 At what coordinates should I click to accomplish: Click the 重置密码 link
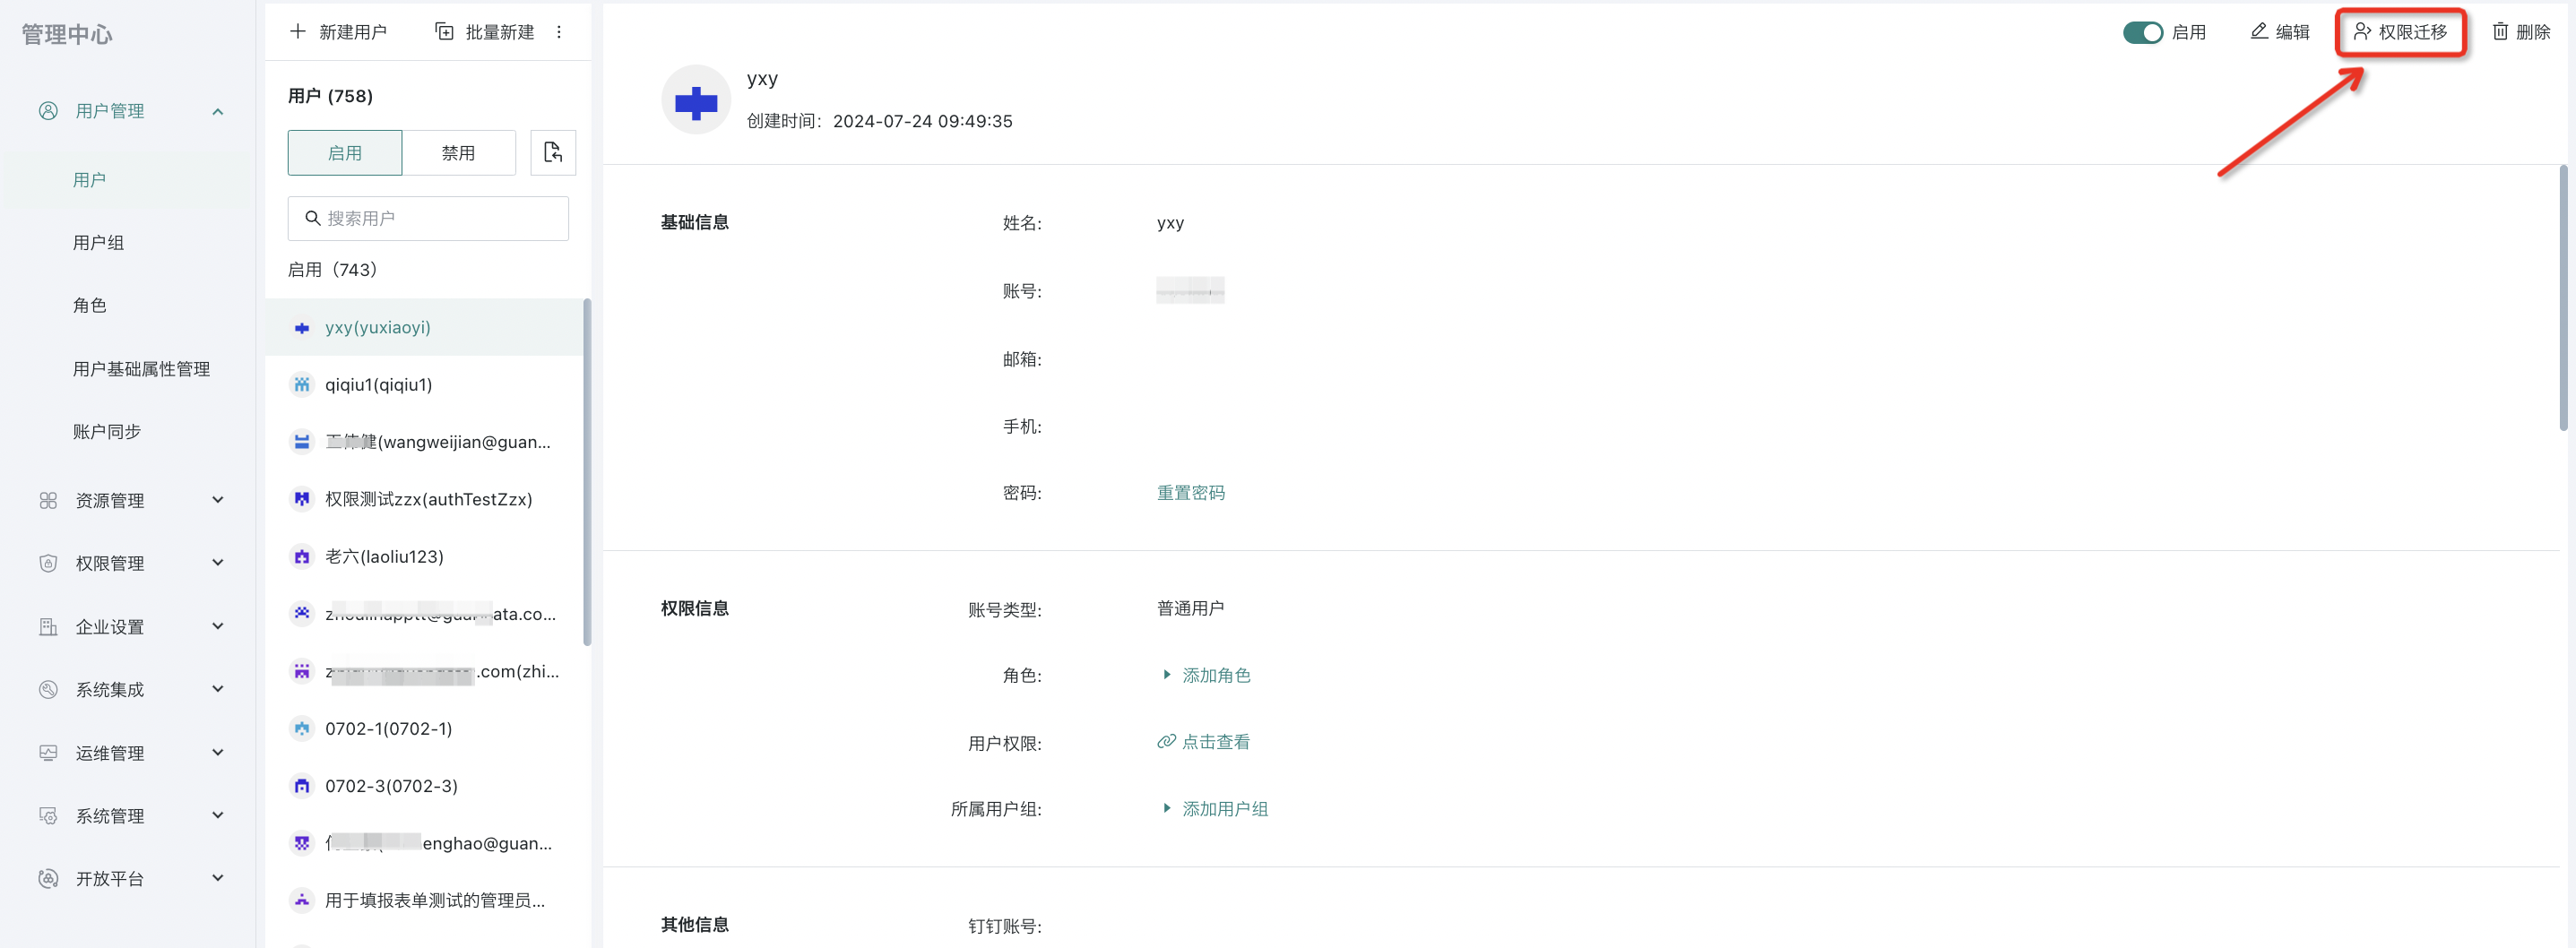(1190, 492)
